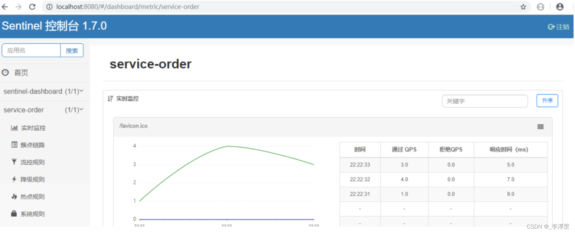Screen dimensions: 575x233
Task: Collapse the service-order chevron
Action: point(81,110)
